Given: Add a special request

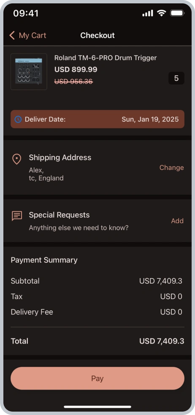Looking at the screenshot, I should 177,221.
